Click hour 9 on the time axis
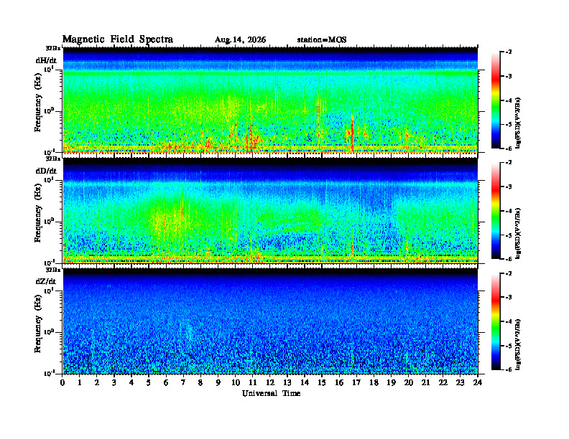This screenshot has width=569, height=439. click(218, 382)
